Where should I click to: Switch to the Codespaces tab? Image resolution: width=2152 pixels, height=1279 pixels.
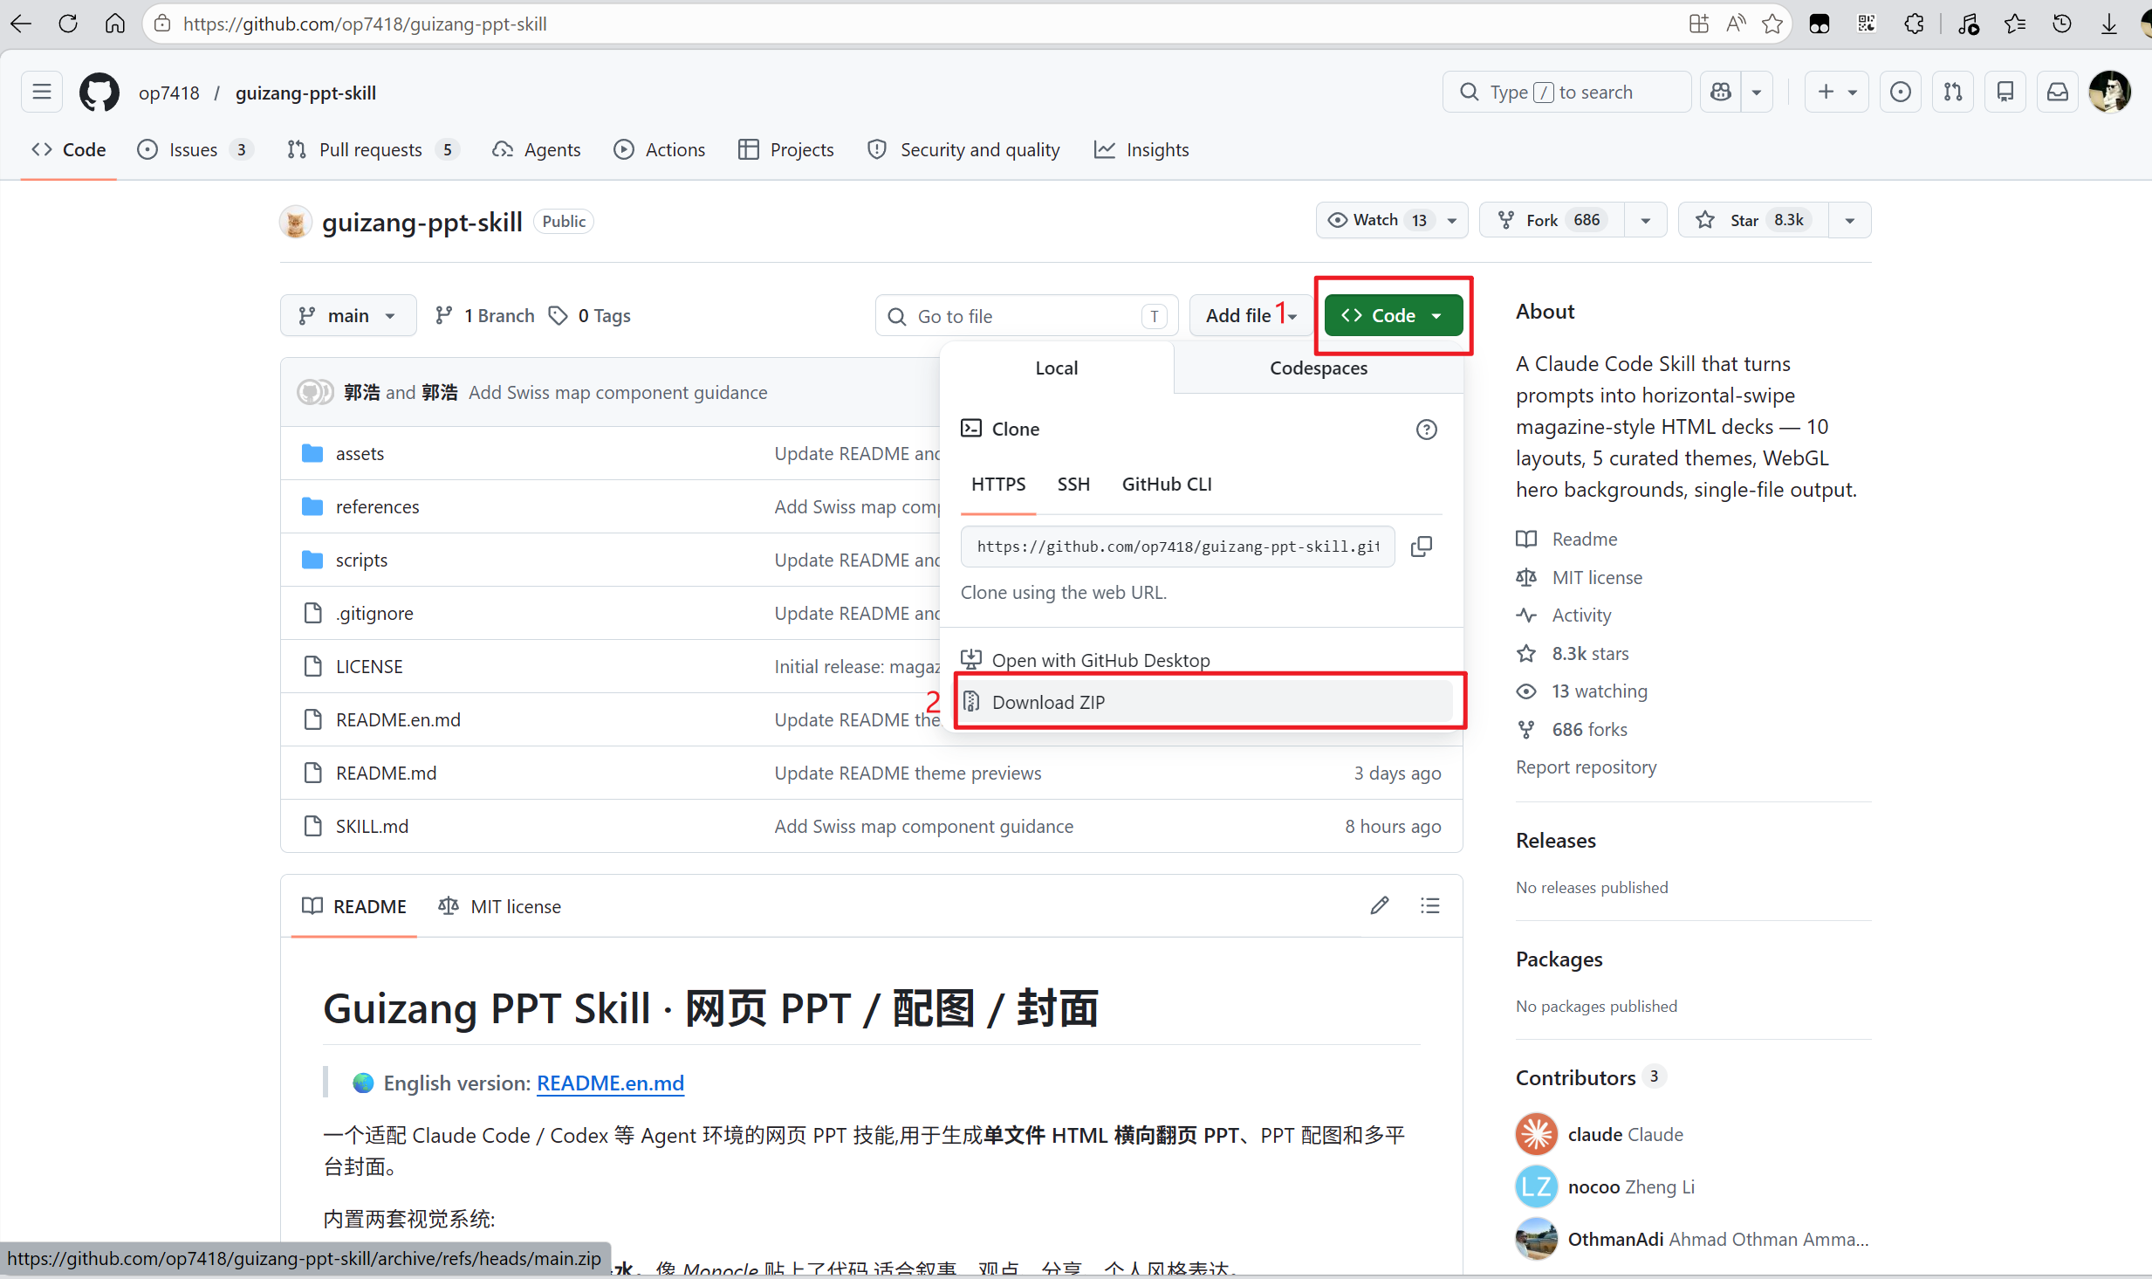click(x=1318, y=368)
